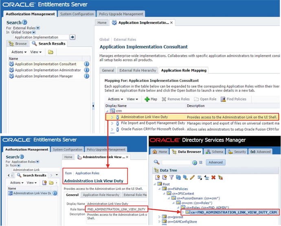Collapse the crm application node
Image resolution: width=281 pixels, height=226 pixels.
107,111
